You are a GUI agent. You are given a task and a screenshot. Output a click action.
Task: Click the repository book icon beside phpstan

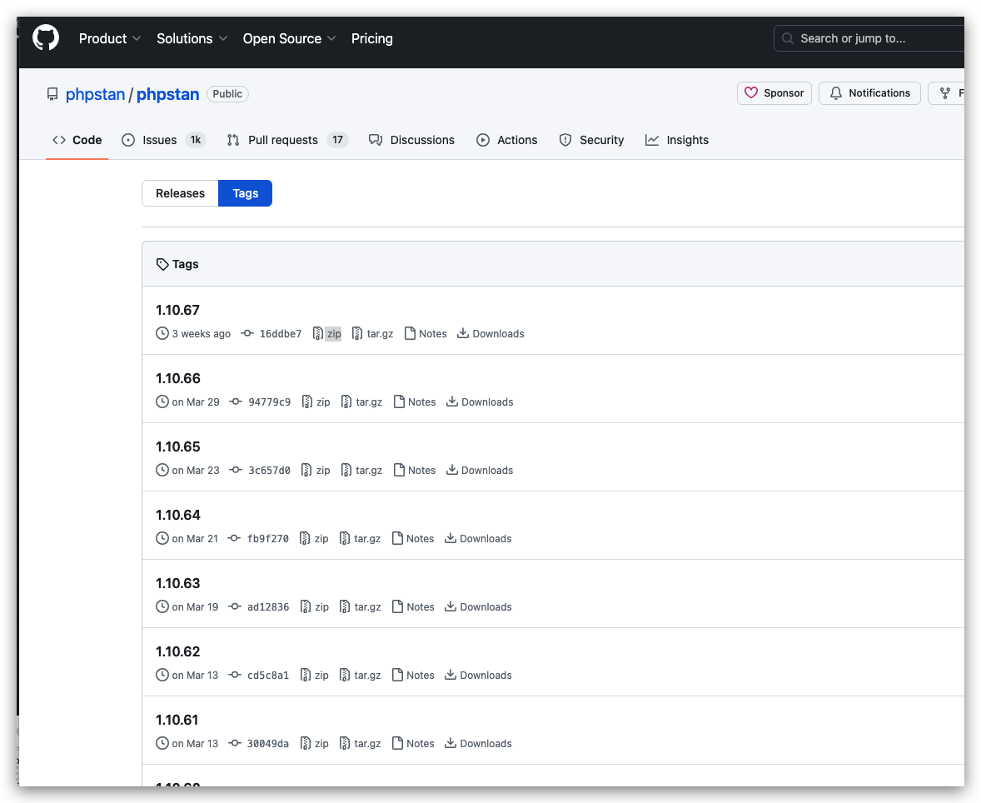[52, 94]
